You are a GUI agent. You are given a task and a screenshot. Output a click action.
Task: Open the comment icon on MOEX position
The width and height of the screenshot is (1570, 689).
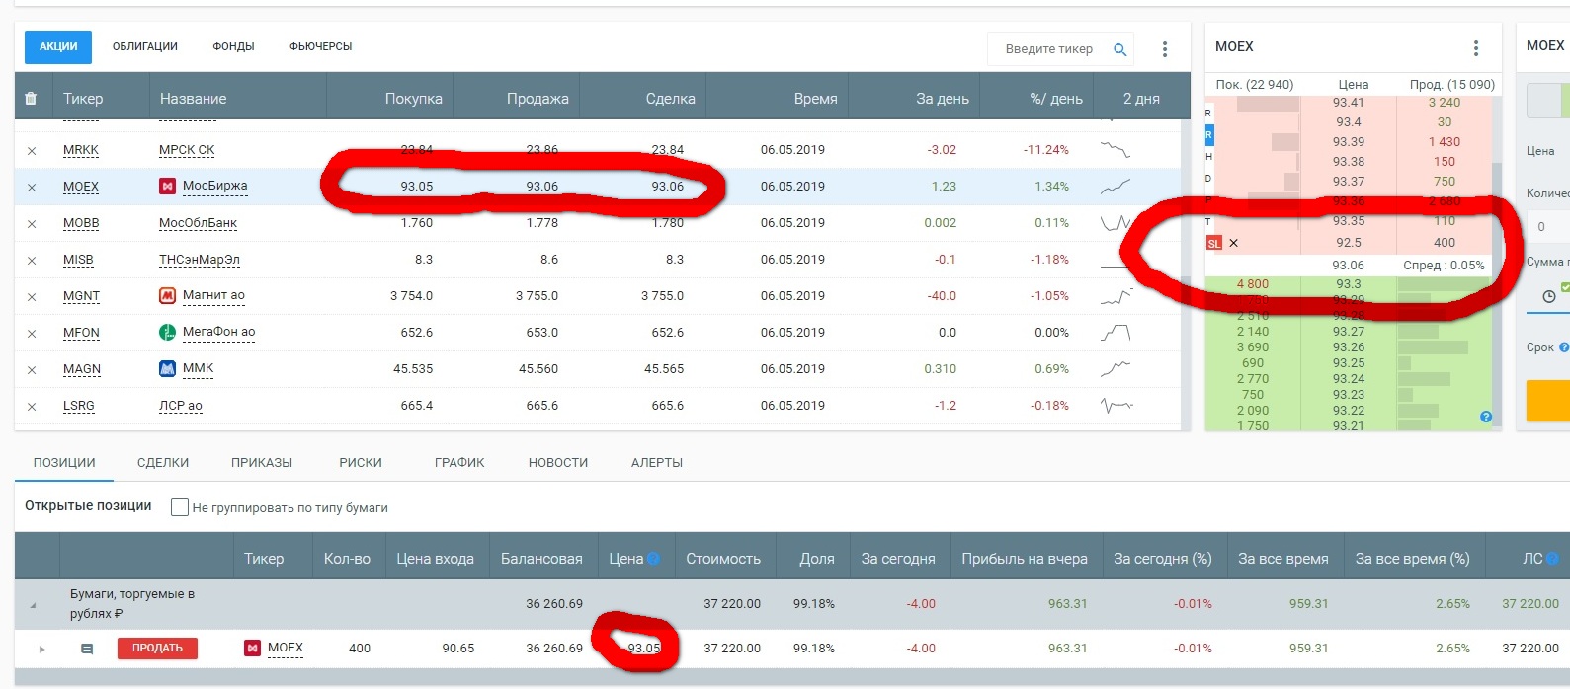(x=87, y=649)
